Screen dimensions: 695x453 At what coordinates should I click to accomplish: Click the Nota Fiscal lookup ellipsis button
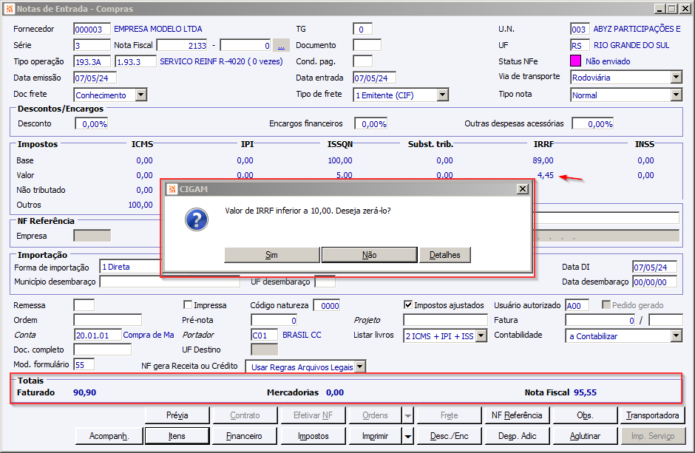281,45
